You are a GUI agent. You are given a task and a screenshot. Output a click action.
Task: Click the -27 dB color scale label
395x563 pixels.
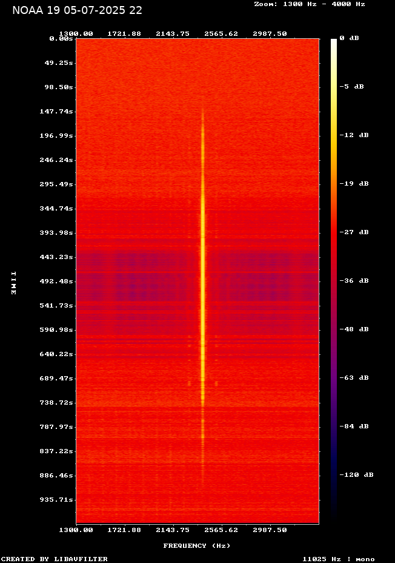click(353, 232)
